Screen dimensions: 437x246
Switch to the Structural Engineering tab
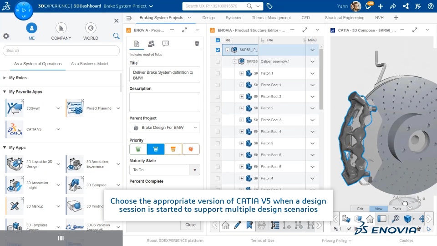click(345, 18)
